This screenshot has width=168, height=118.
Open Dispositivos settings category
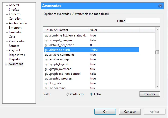click(x=17, y=55)
